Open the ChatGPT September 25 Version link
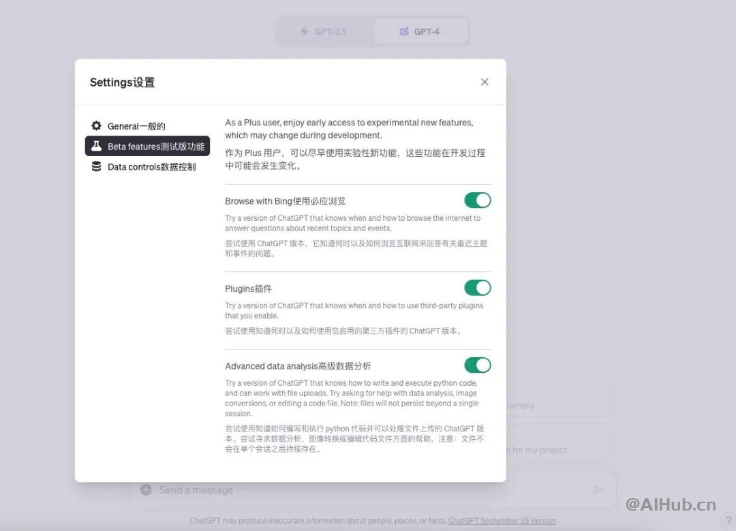Viewport: 736px width, 531px height. tap(502, 521)
